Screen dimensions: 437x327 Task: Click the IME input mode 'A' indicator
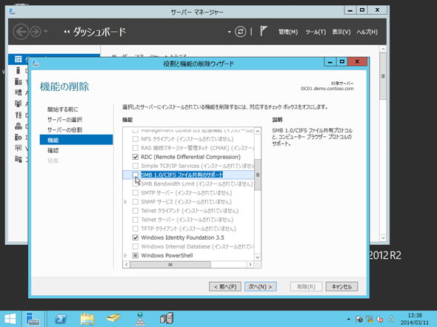click(391, 319)
